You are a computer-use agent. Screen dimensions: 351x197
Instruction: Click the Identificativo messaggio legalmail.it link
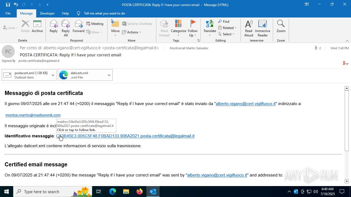[125, 136]
